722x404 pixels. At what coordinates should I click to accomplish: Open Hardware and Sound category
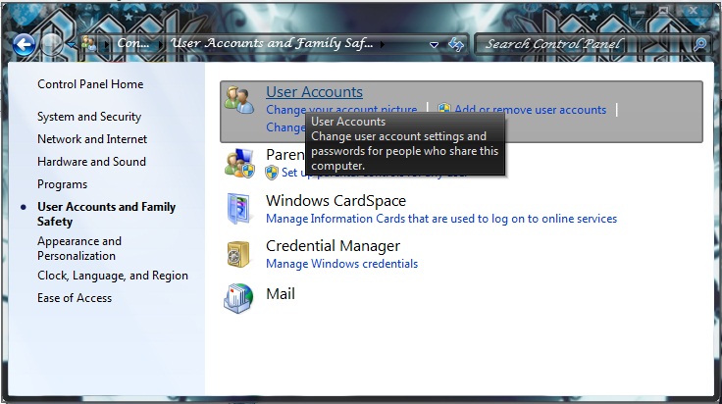pos(91,162)
